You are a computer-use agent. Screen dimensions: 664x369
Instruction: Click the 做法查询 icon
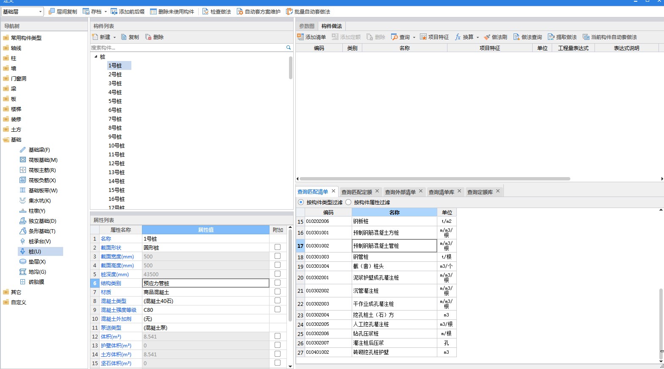pos(517,37)
